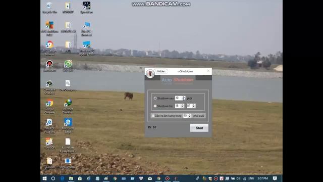The width and height of the screenshot is (323, 182).
Task: Click the minute spinner arrows beside 57
Action: 194,106
